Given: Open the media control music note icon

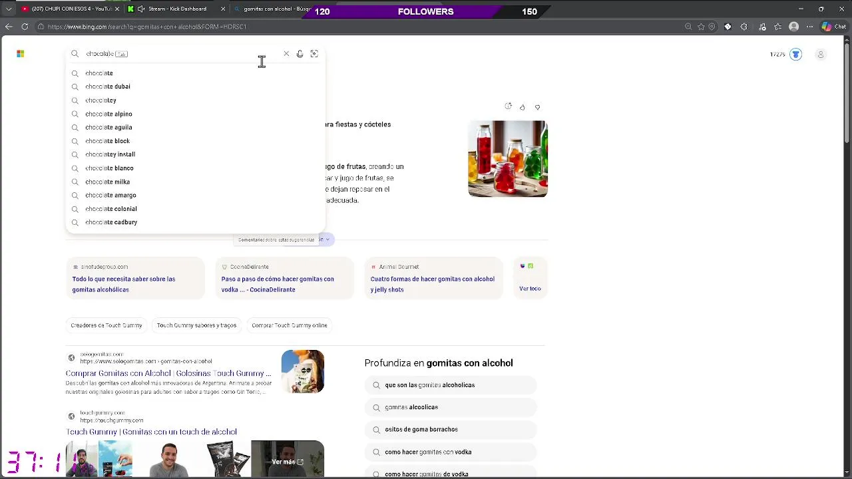Looking at the screenshot, I should tap(762, 27).
